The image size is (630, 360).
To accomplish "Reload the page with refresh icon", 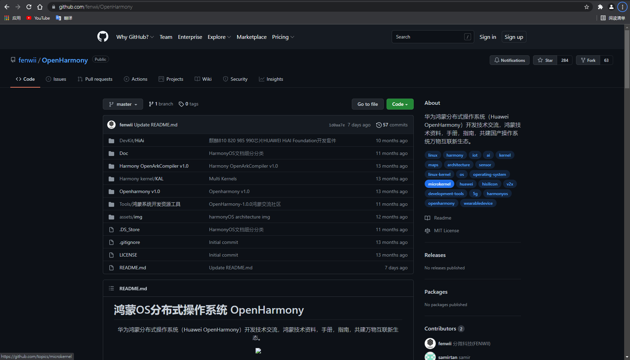I will [x=29, y=7].
